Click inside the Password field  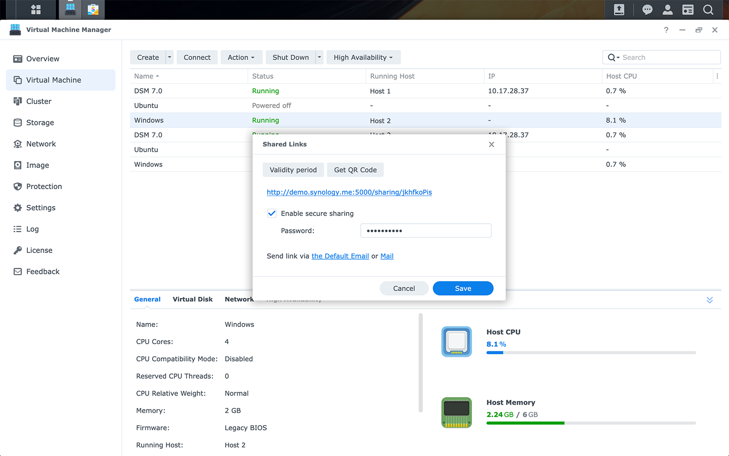(426, 230)
